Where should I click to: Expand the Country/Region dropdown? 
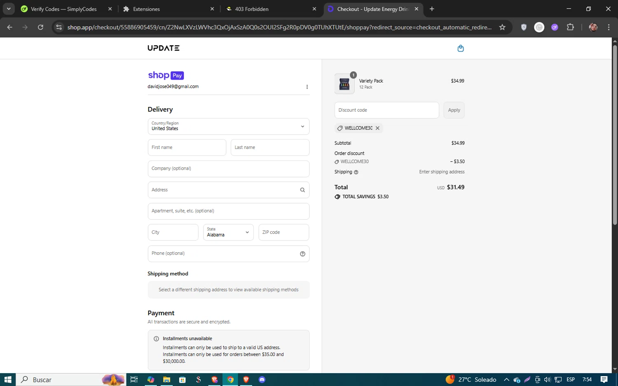pos(228,126)
